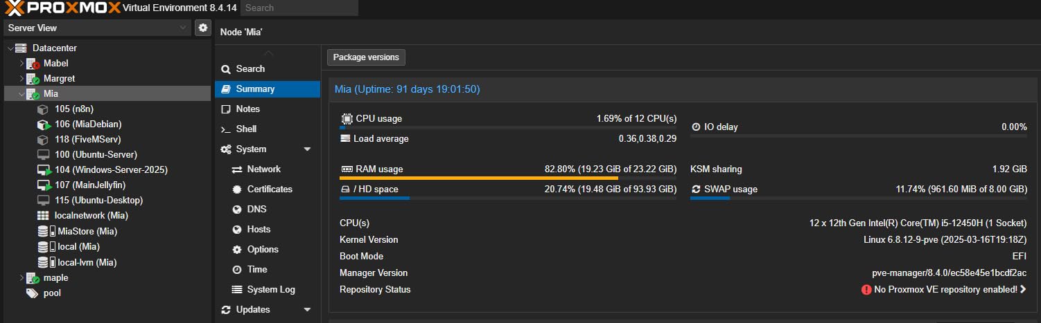Expand the maple node tree
Viewport: 1041px width, 323px height.
point(21,278)
